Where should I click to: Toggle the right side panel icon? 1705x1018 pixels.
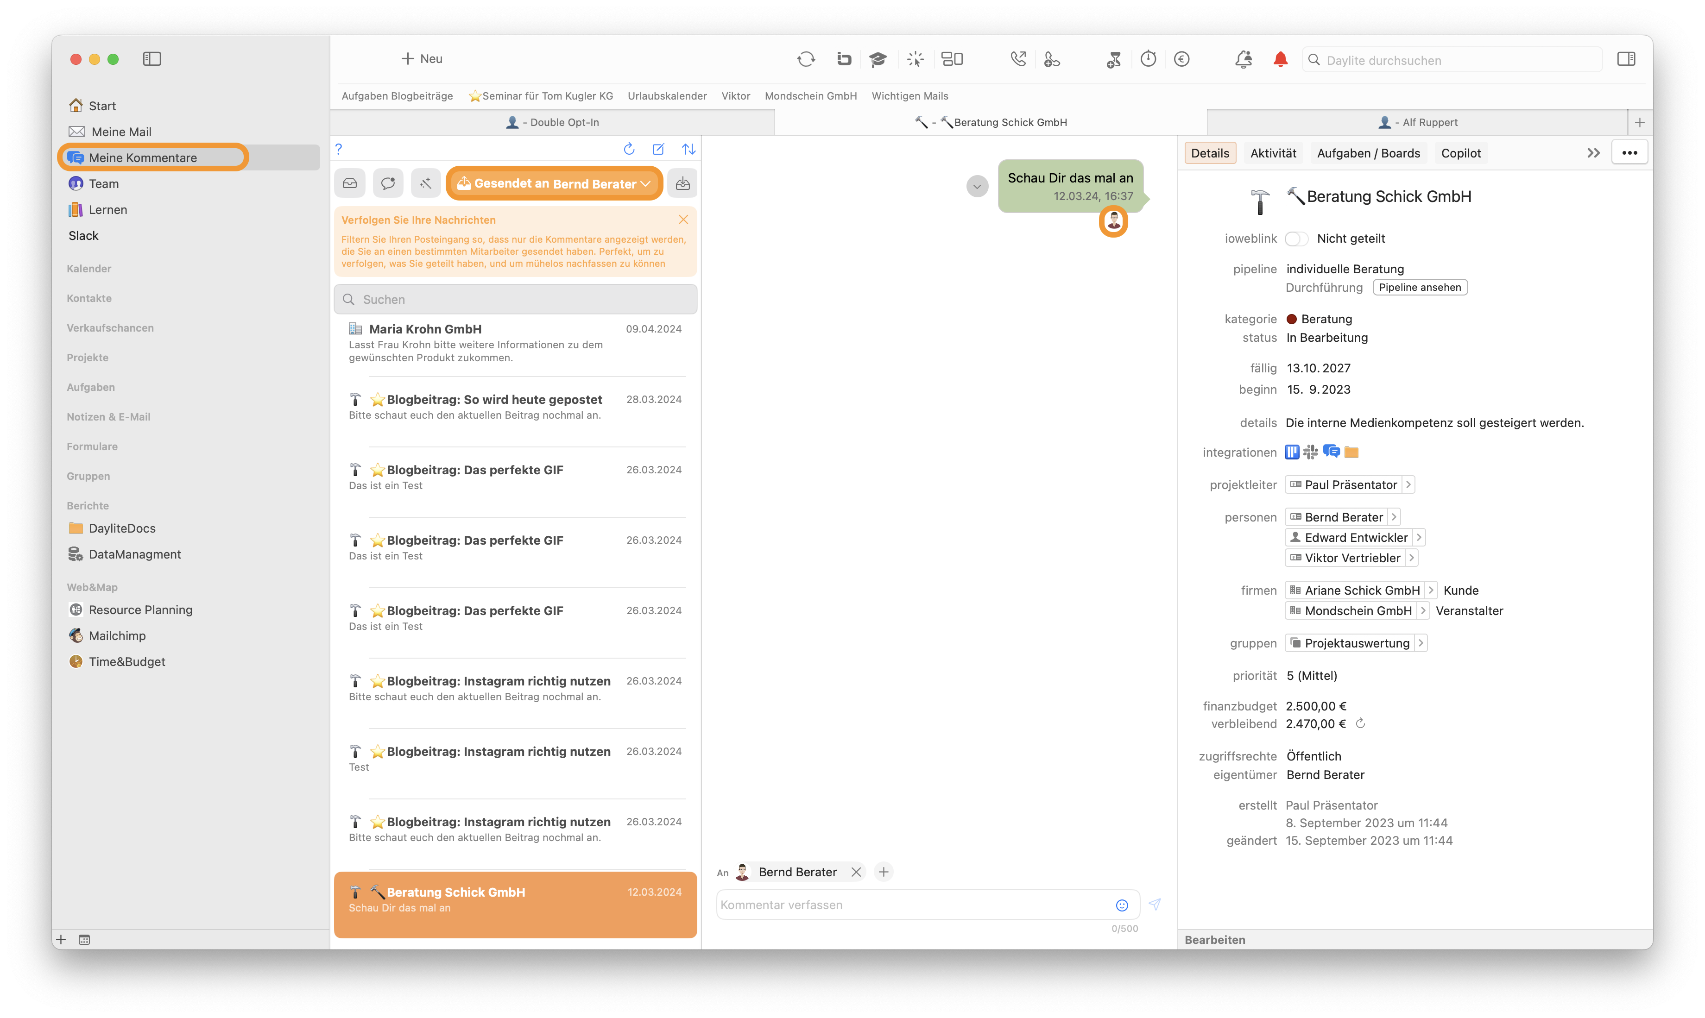tap(1626, 59)
